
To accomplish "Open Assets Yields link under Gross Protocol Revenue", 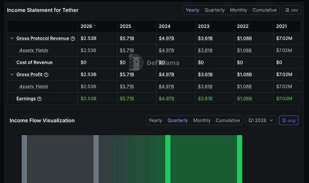I will [34, 50].
